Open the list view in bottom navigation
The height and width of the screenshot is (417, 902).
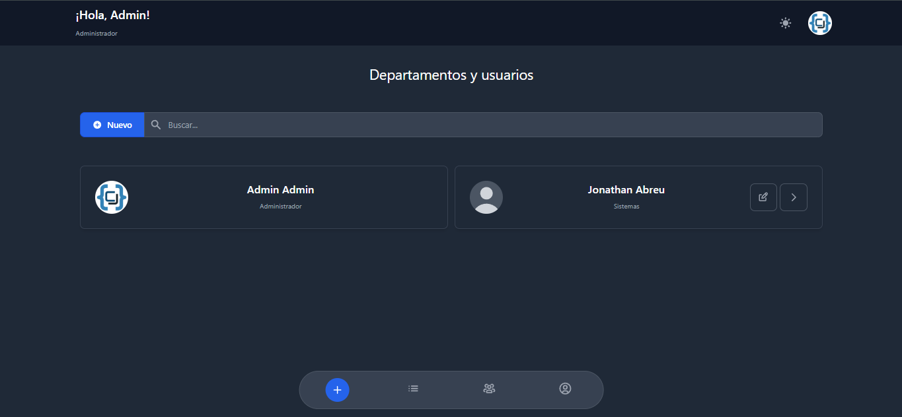click(413, 389)
